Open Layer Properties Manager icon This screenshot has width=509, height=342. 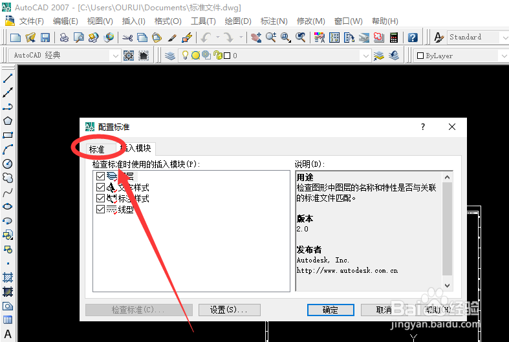[x=170, y=56]
